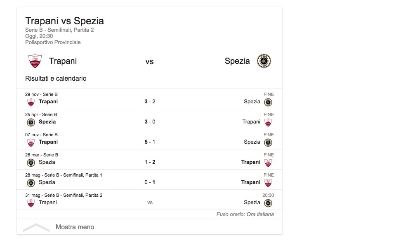This screenshot has height=240, width=415.
Task: Click Spezia crest in 26 mar match
Action: pyautogui.click(x=31, y=163)
